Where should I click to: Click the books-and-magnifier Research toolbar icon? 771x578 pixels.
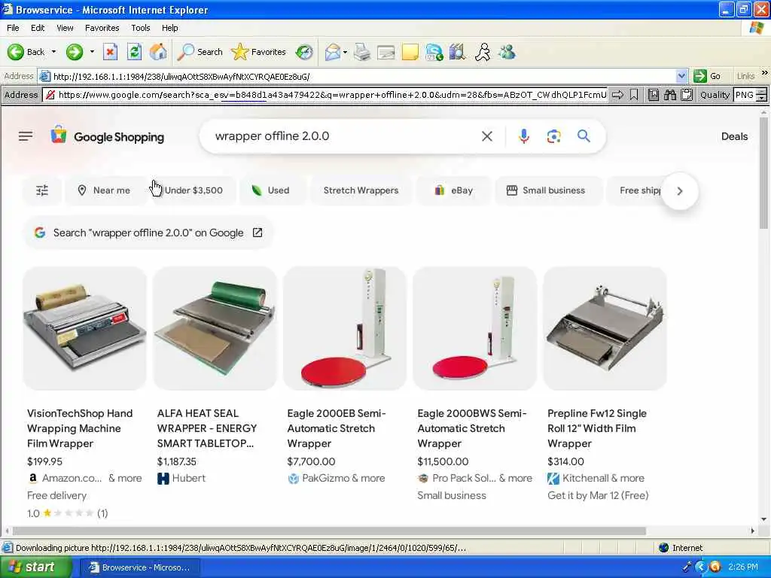457,52
